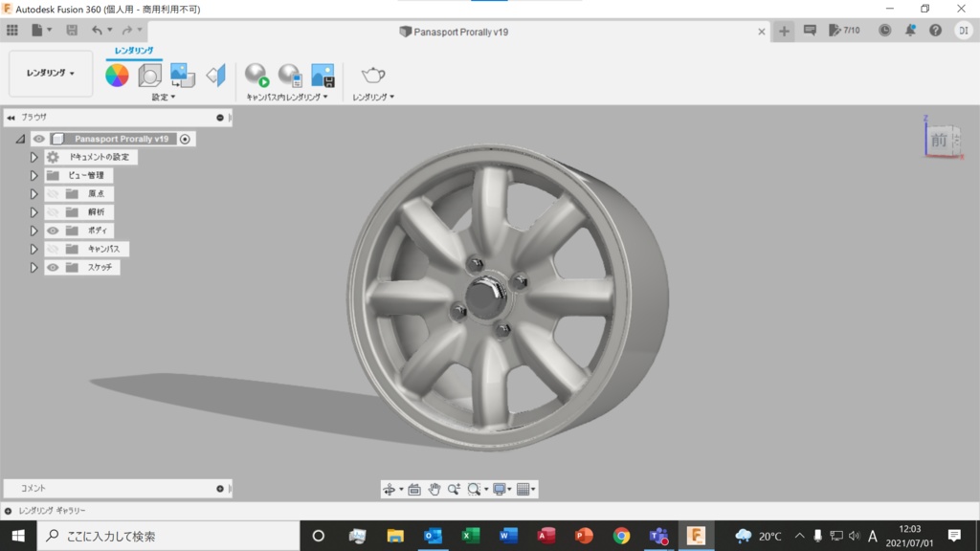
Task: Open the Appearance color wheel tool
Action: tap(117, 76)
